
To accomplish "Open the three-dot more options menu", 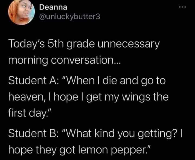I will point(183,7).
